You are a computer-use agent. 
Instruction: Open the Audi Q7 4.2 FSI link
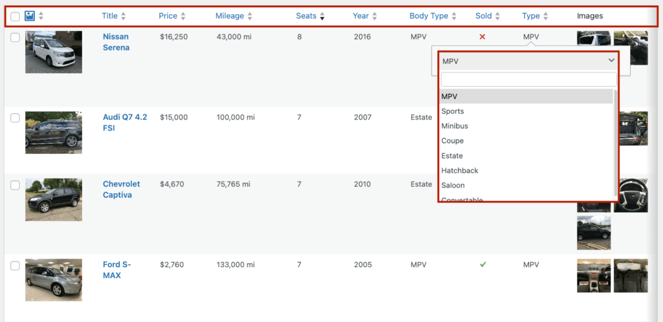click(x=125, y=122)
